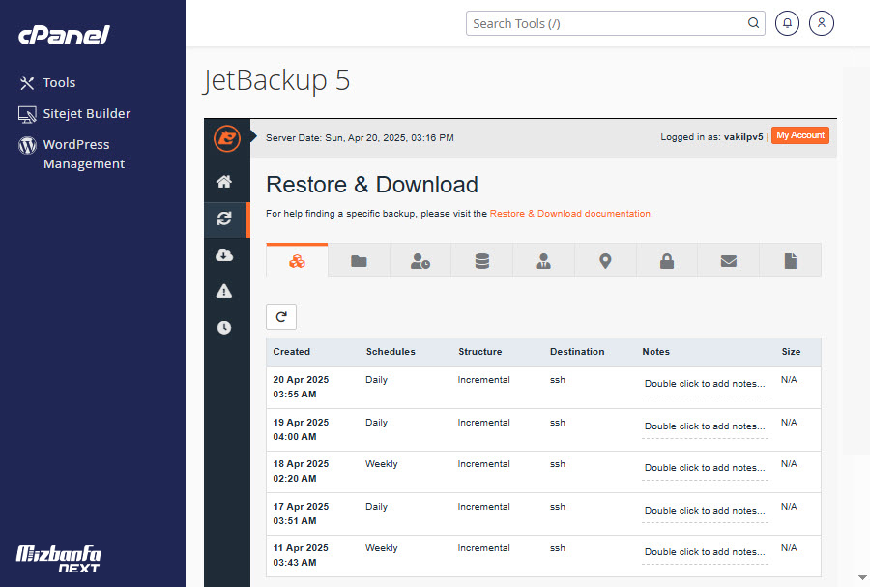Image resolution: width=870 pixels, height=587 pixels.
Task: Switch to the Cron Jobs tab
Action: point(420,260)
